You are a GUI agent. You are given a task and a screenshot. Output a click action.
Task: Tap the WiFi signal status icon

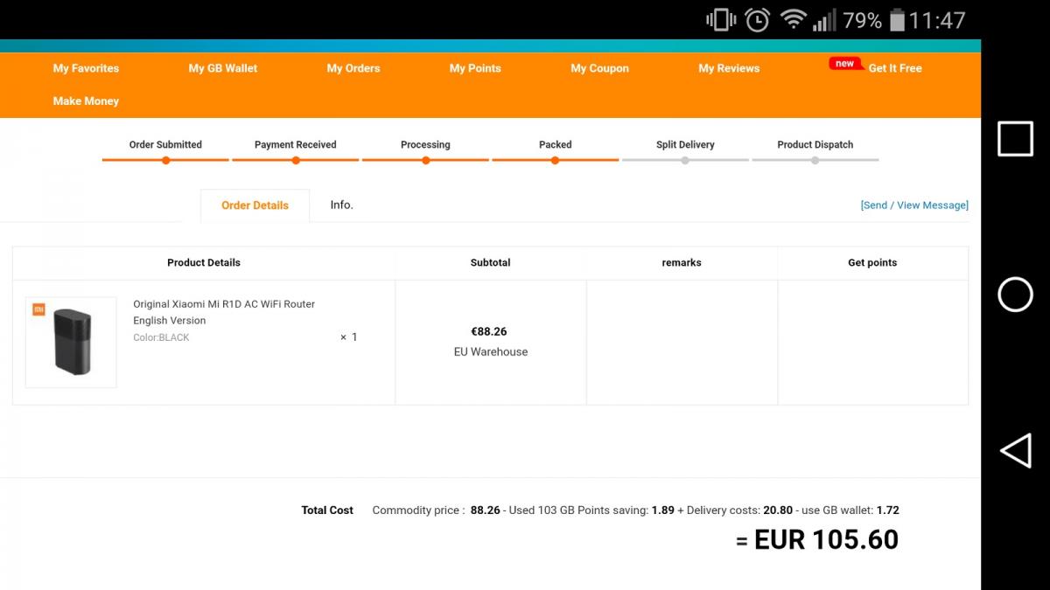[794, 19]
